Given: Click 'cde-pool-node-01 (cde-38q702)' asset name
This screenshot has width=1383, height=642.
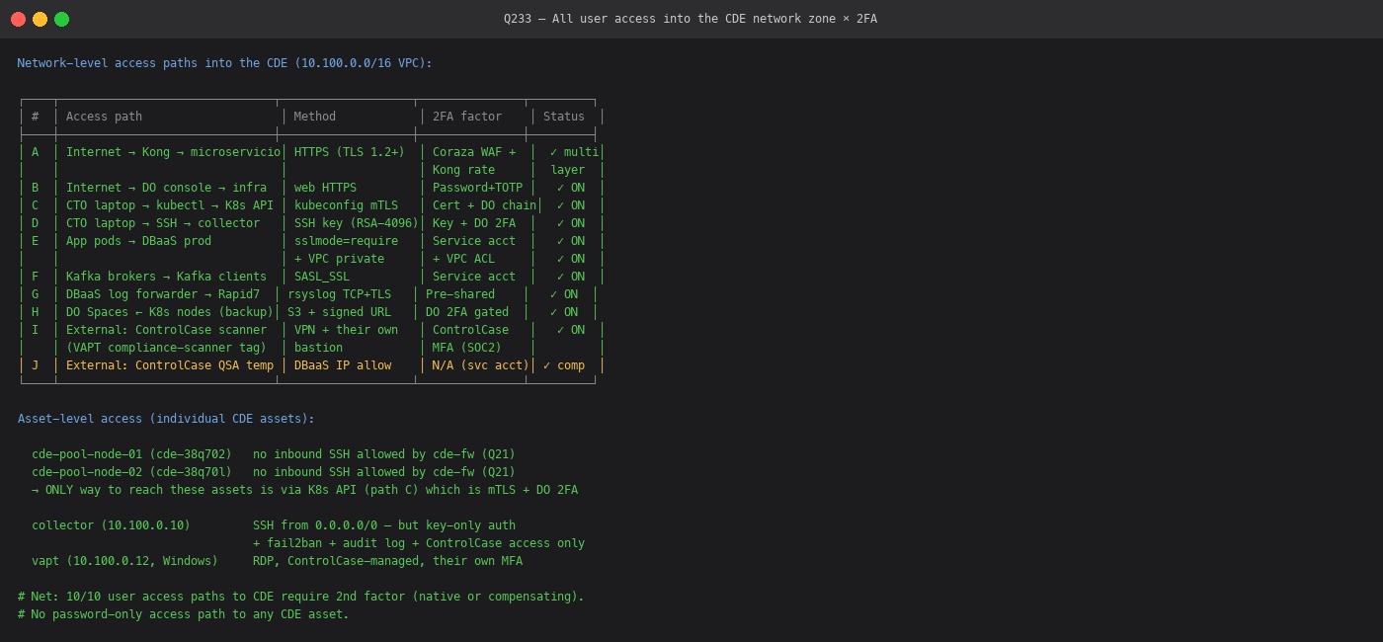Looking at the screenshot, I should click(131, 454).
